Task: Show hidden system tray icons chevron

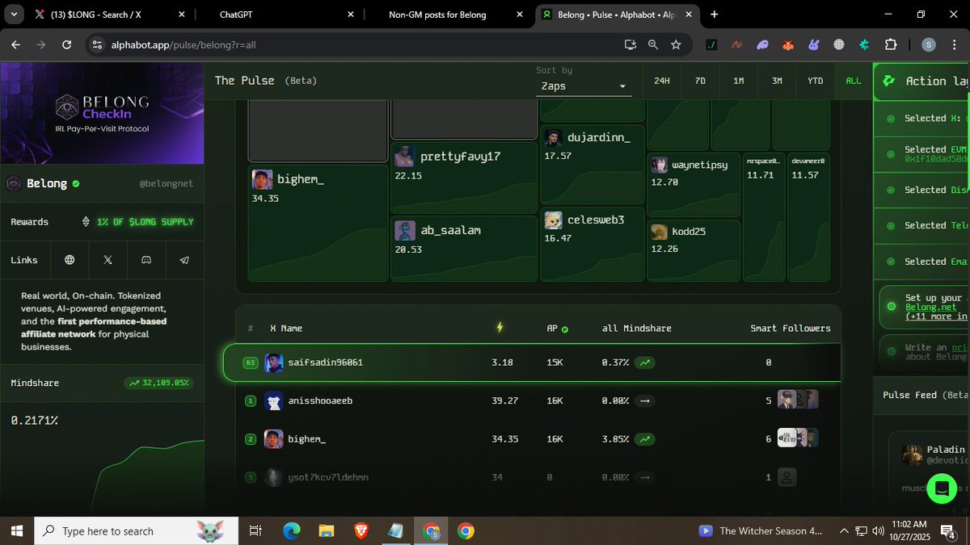Action: (844, 530)
